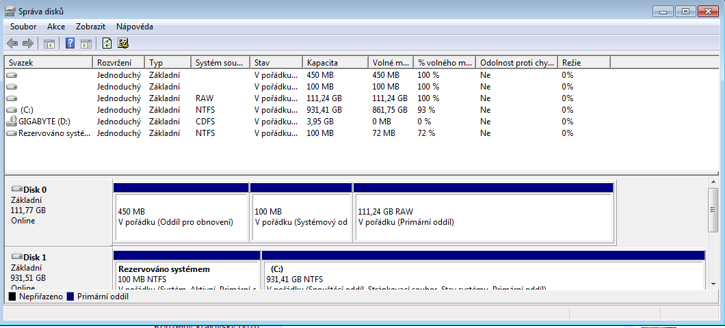Open the Nápověda menu
The height and width of the screenshot is (328, 725).
pos(134,27)
